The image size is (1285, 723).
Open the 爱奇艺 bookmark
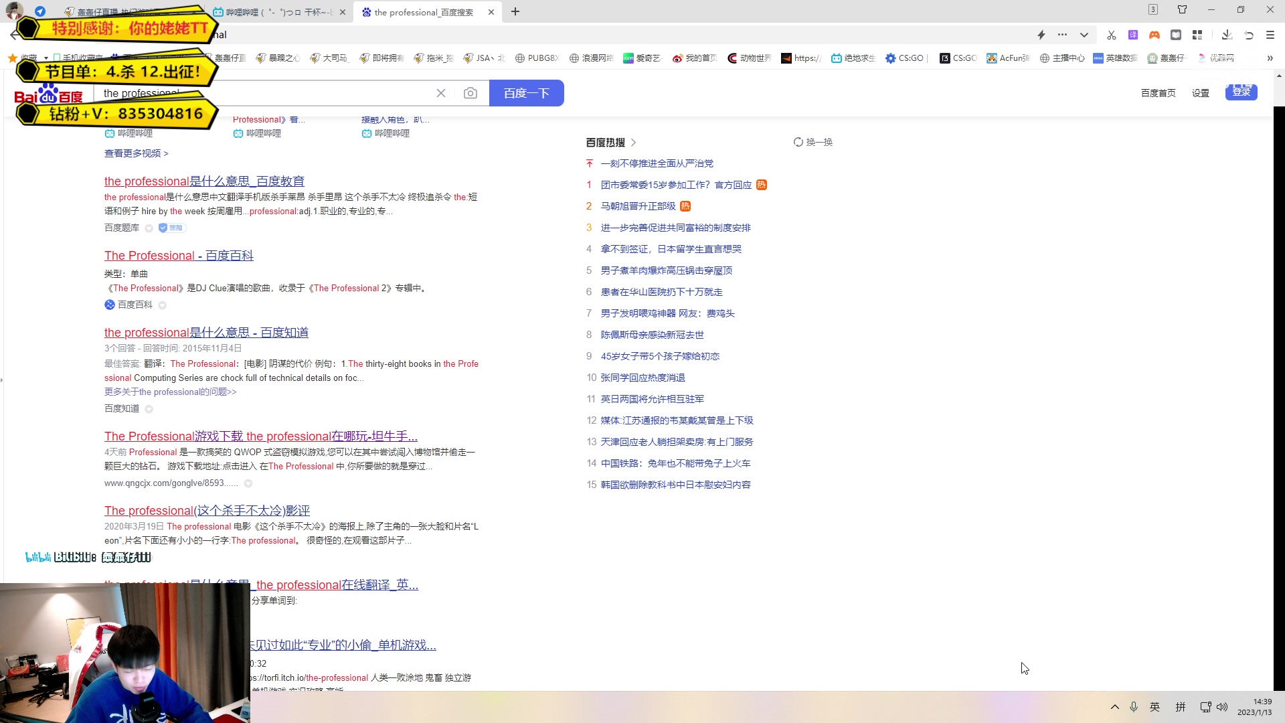[642, 58]
